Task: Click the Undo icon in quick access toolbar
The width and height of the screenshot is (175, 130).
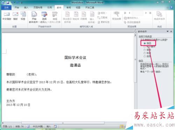Action: (12, 2)
